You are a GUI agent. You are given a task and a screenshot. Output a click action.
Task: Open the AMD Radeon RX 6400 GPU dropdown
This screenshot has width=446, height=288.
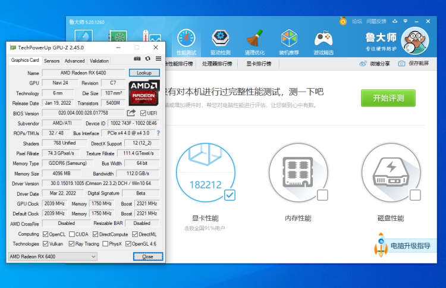(x=53, y=256)
